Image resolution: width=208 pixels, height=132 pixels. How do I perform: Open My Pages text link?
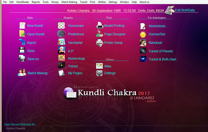(75, 73)
